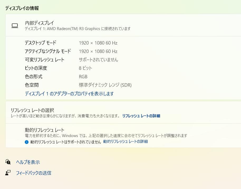Click the 標準ダイナミック レンジ (SDR) value
Screen dimensions: 241x189
click(x=105, y=85)
